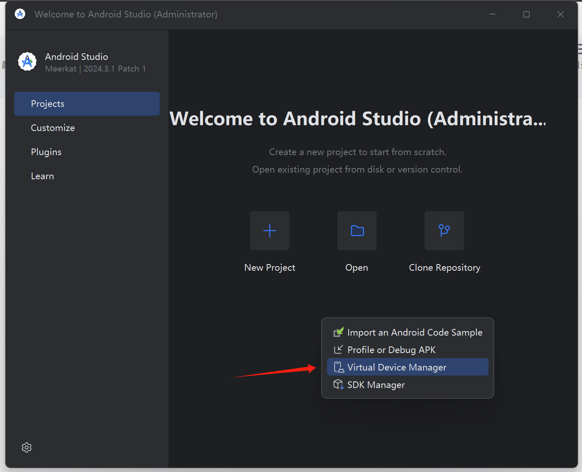Select Profile or Debug APK menu entry
The width and height of the screenshot is (582, 472).
tap(408, 350)
